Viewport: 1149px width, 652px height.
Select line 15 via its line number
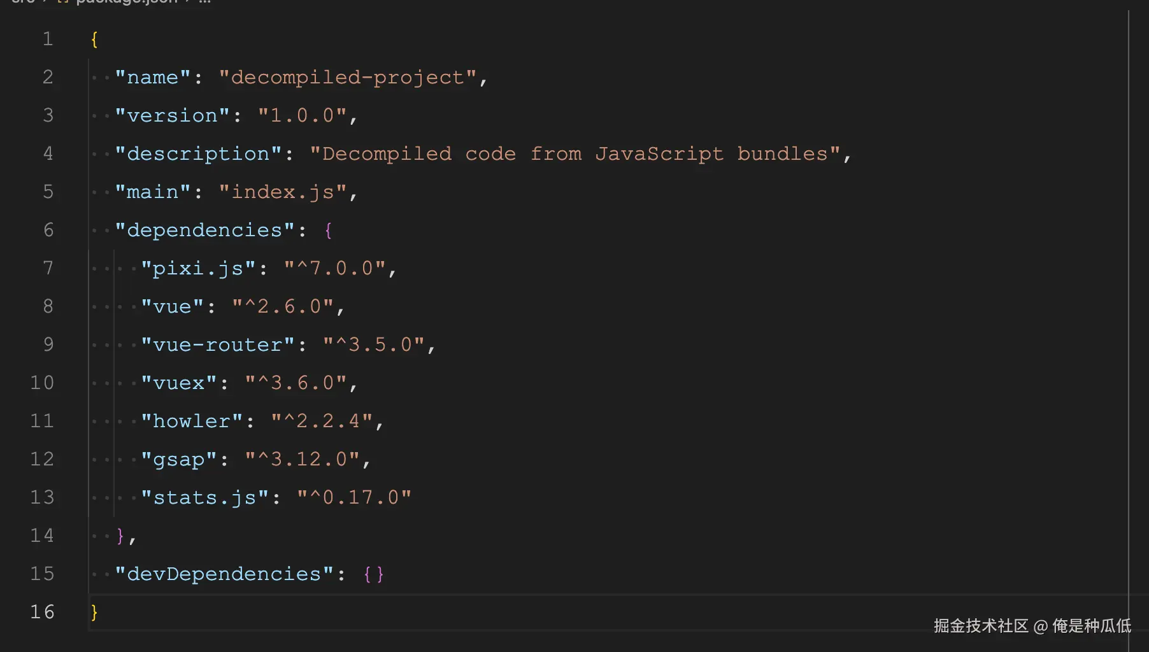[42, 574]
